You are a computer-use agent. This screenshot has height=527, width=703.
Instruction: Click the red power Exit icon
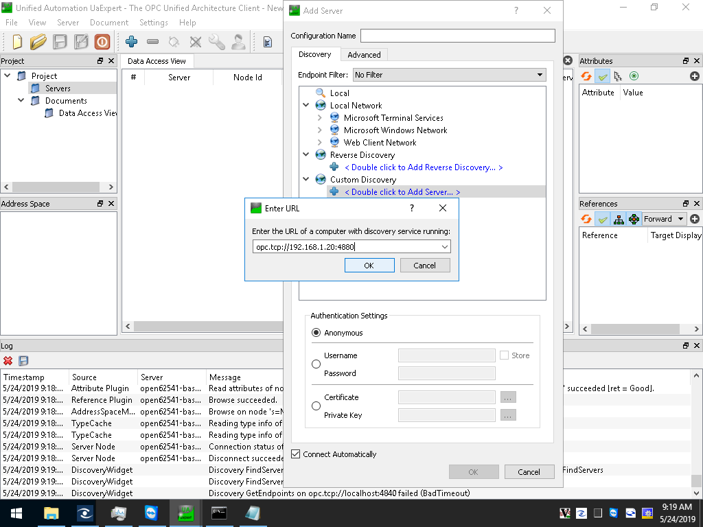(x=102, y=42)
